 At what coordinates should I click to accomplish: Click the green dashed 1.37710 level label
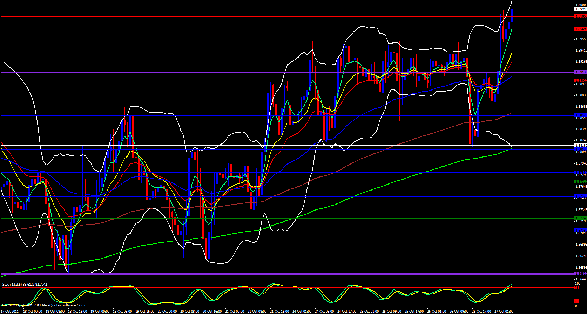pyautogui.click(x=580, y=182)
